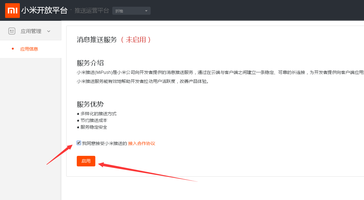Click the 多样化的推送方式 bullet text
364x200 pixels.
99,114
